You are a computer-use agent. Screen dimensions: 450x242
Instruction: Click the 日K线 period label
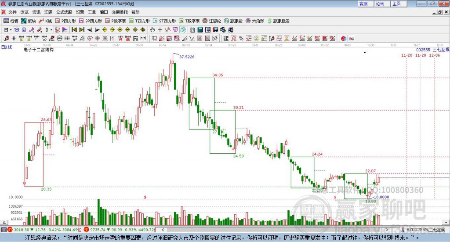coord(7,47)
